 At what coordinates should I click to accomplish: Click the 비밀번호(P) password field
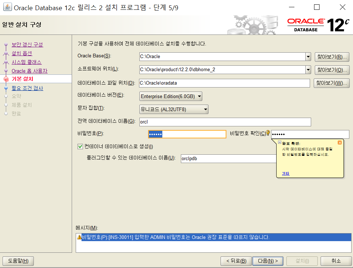coord(187,134)
